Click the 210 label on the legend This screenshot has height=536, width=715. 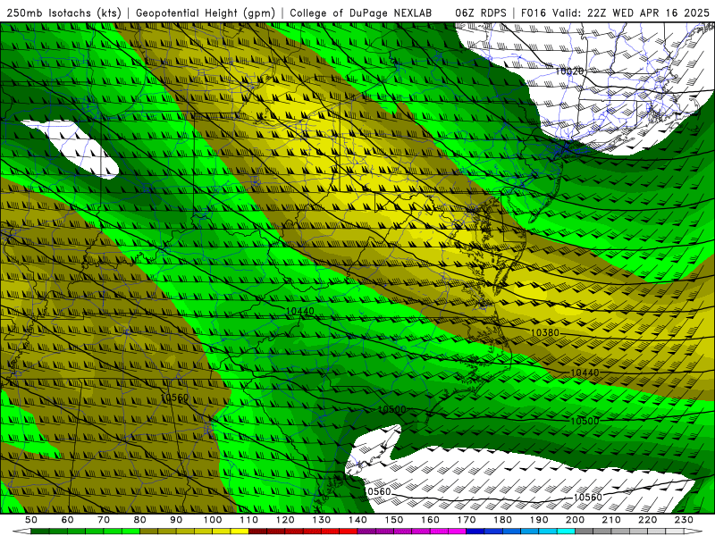click(611, 520)
